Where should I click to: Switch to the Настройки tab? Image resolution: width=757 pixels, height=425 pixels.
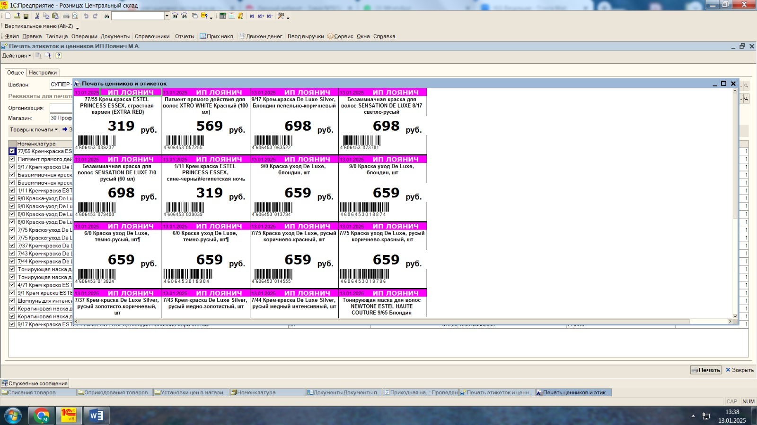[43, 73]
